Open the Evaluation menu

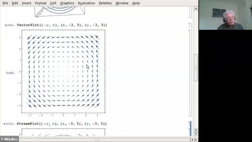tap(87, 3)
